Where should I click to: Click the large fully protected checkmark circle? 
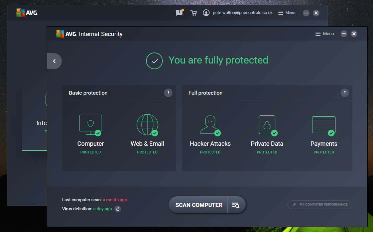[x=154, y=61]
